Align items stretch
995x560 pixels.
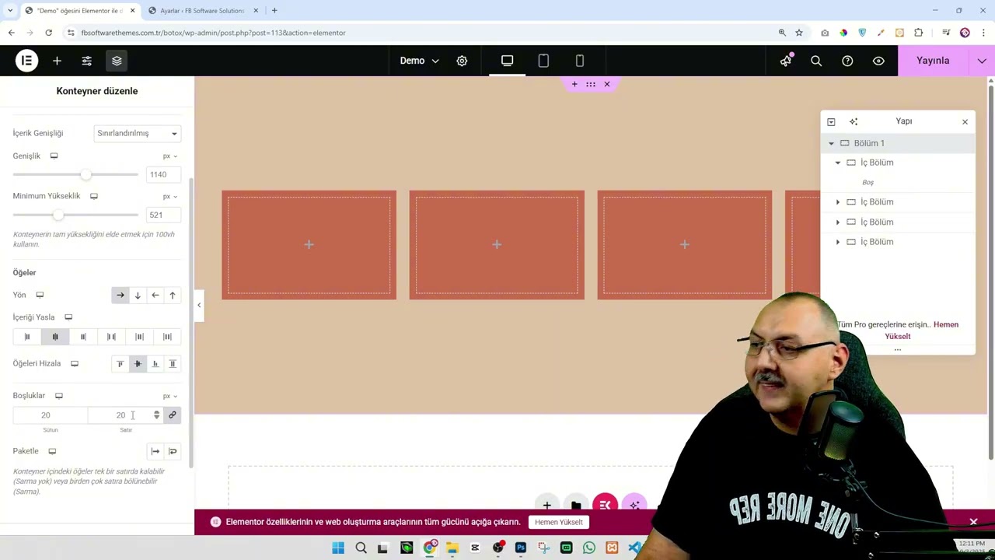pyautogui.click(x=173, y=363)
